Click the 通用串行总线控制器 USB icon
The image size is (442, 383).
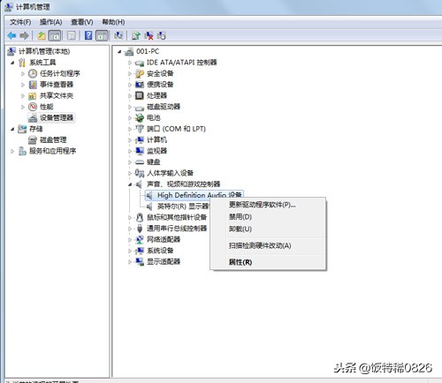[x=140, y=229]
